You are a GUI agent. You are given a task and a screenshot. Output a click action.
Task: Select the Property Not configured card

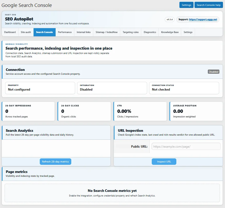[40, 88]
